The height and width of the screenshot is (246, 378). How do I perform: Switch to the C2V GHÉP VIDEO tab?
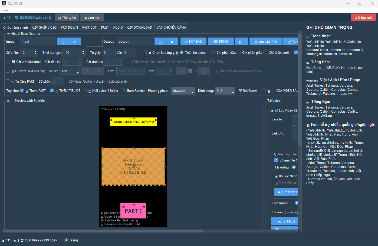click(44, 27)
